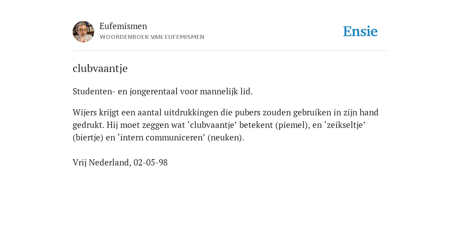Click the sentence starting with Studenten- en jongerentaal
The height and width of the screenshot is (229, 459).
tap(162, 91)
